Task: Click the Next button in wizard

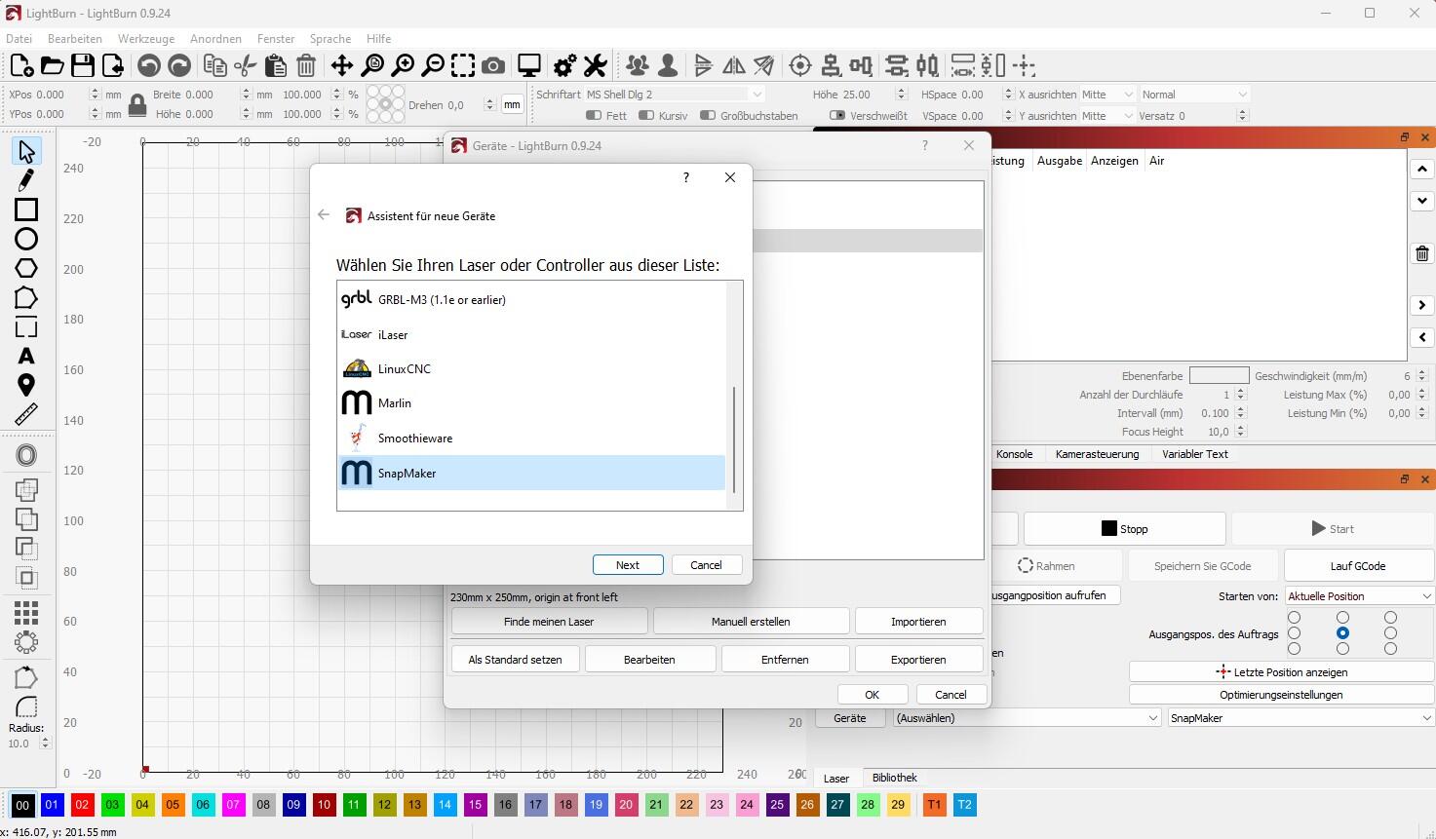Action: pos(627,565)
